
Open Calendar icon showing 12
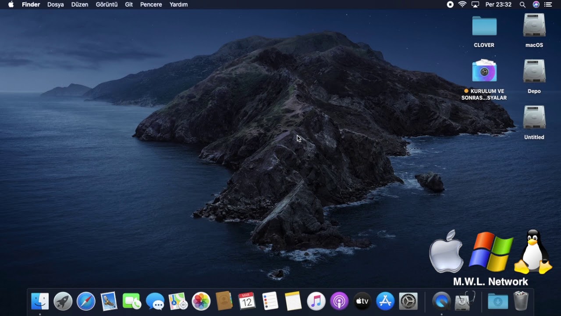[247, 302]
